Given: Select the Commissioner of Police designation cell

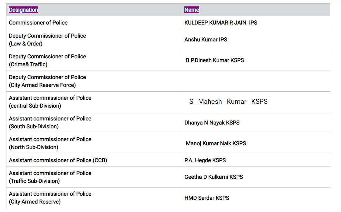Looking at the screenshot, I should point(38,23).
